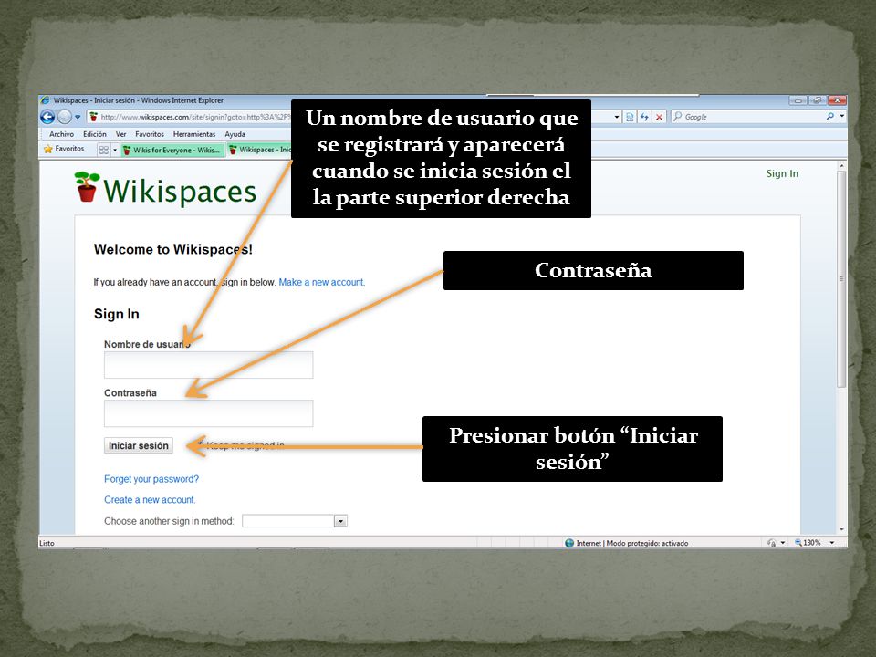Click the Favoritos star button

[x=64, y=149]
